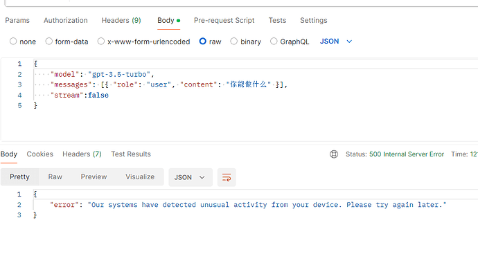Viewport: 478px width, 263px height.
Task: Choose the form-data radio option
Action: tap(48, 41)
